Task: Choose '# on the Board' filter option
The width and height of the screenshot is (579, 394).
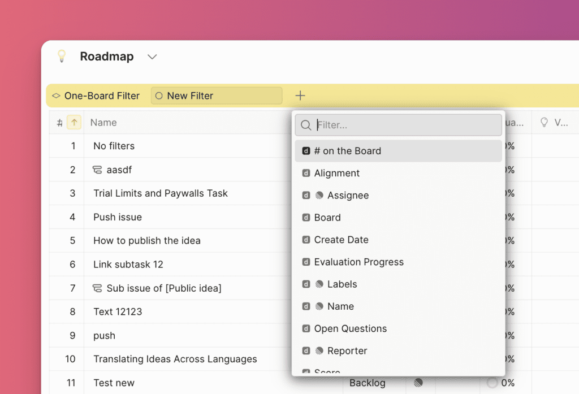Action: (x=347, y=151)
